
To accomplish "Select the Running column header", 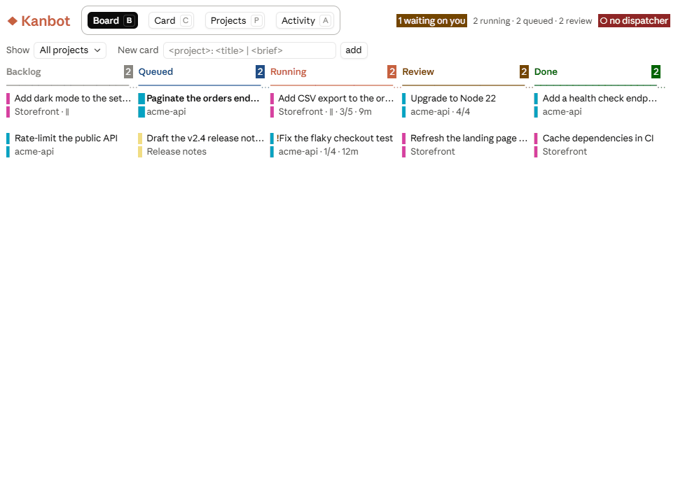I will (x=289, y=71).
